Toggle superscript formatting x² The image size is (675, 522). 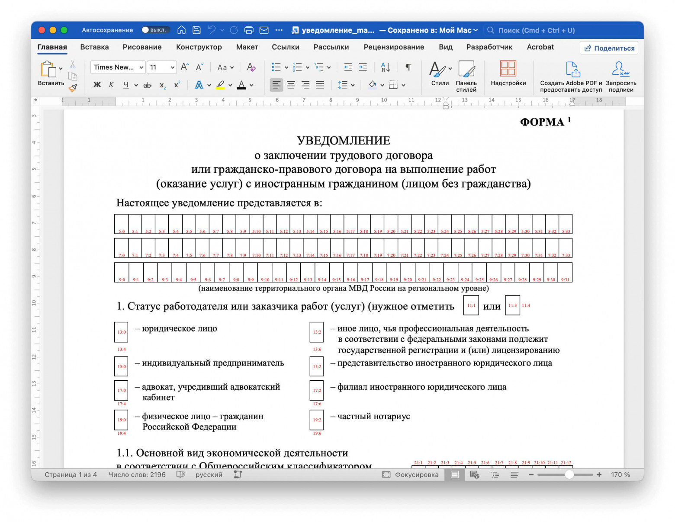[176, 85]
